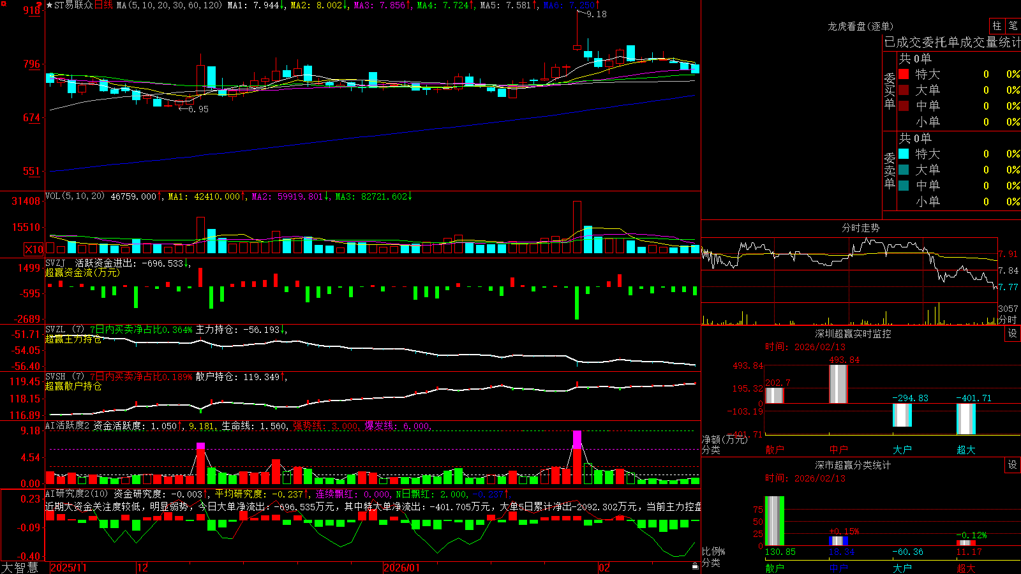Click the 130.85 散户 percentage bar
Screen dimensions: 1021x574
[774, 521]
